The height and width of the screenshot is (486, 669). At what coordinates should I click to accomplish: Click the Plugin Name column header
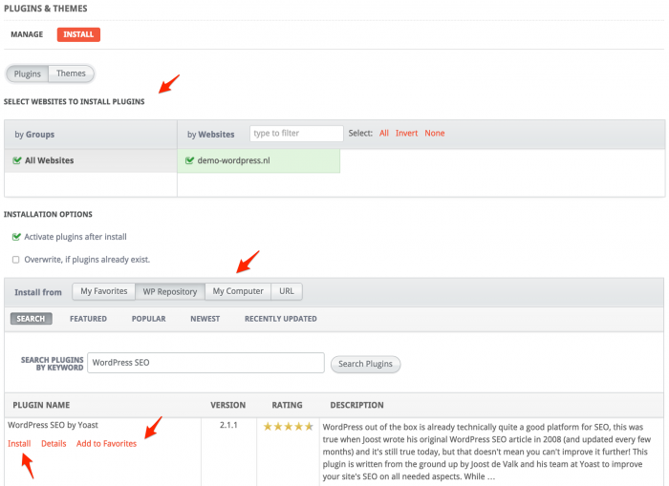[x=41, y=406]
